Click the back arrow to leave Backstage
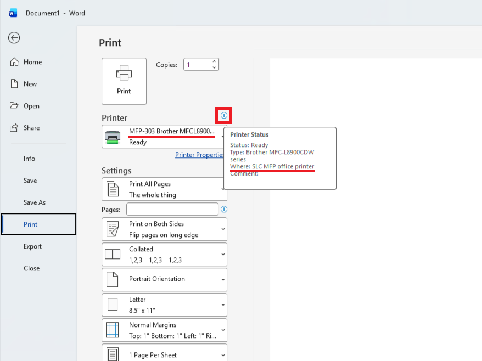Screen dimensions: 482x361 (14, 38)
